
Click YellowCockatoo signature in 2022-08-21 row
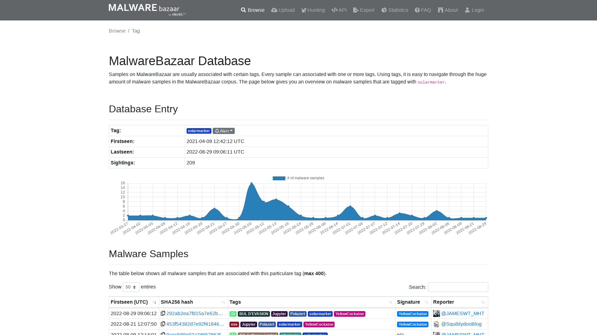click(413, 324)
